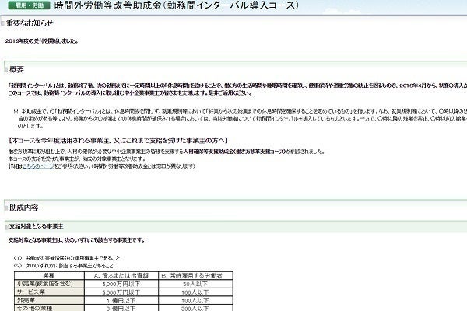
Task: Select the 重要なお知らせ section heading
Action: pos(33,23)
